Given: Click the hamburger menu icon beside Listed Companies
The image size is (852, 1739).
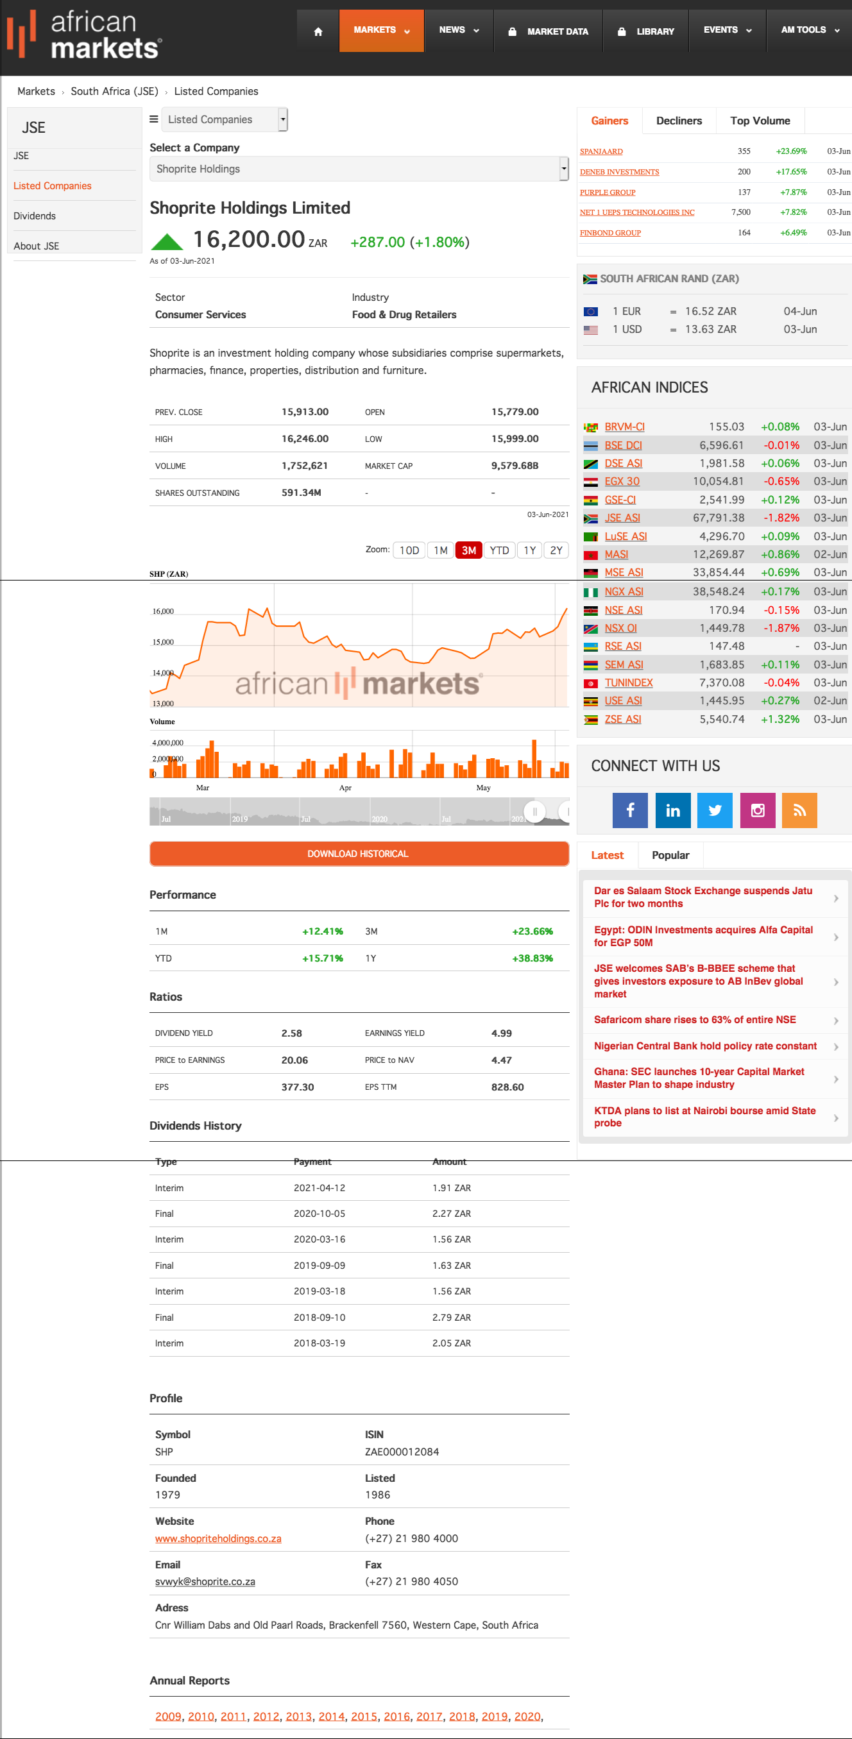Looking at the screenshot, I should [154, 119].
